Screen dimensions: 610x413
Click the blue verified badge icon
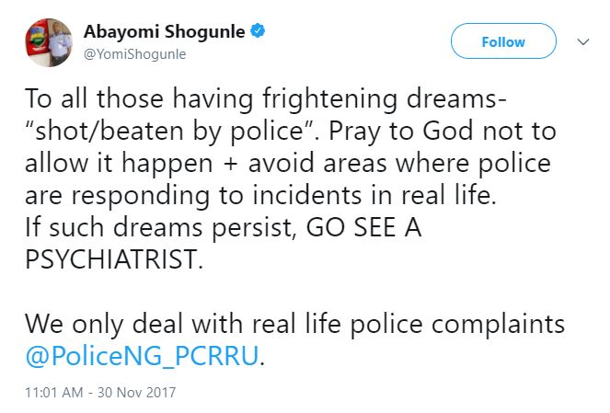[259, 31]
